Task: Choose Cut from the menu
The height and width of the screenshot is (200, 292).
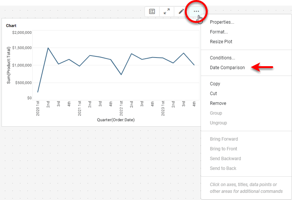Action: (x=213, y=94)
